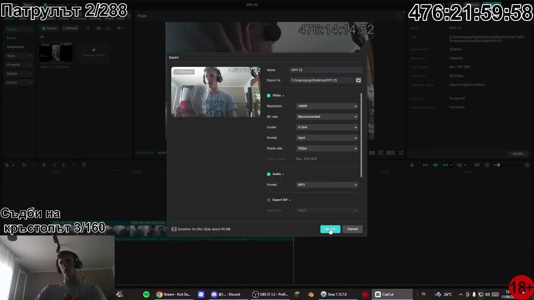Show hidden system tray icons chevron
Image resolution: width=534 pixels, height=300 pixels.
pyautogui.click(x=461, y=294)
